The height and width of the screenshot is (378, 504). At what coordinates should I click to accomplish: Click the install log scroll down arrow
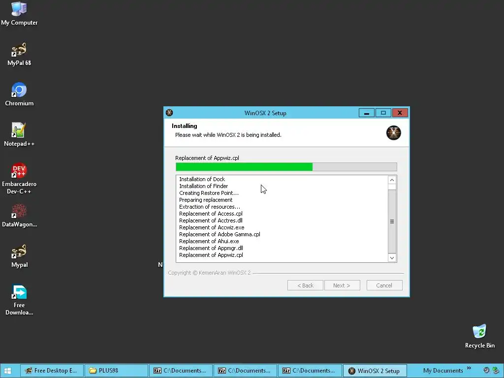pyautogui.click(x=392, y=258)
